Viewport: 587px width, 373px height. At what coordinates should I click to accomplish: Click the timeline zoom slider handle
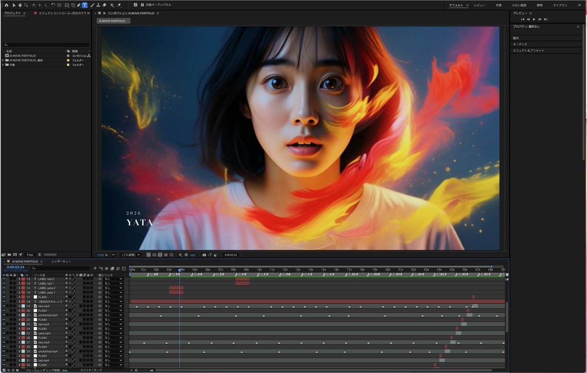(x=136, y=370)
